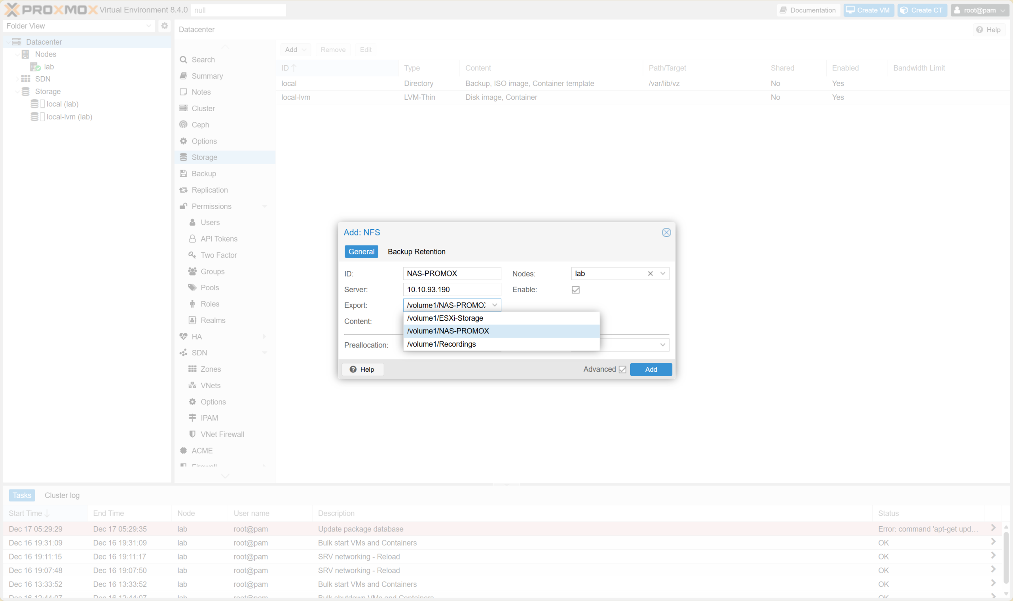
Task: Open the Cluster log tab
Action: coord(62,495)
